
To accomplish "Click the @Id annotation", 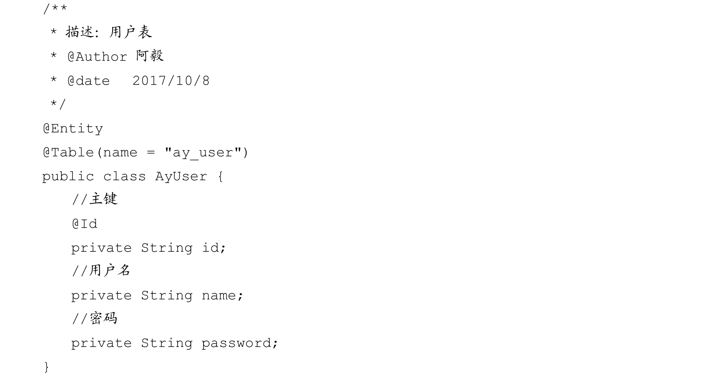I will coord(84,224).
